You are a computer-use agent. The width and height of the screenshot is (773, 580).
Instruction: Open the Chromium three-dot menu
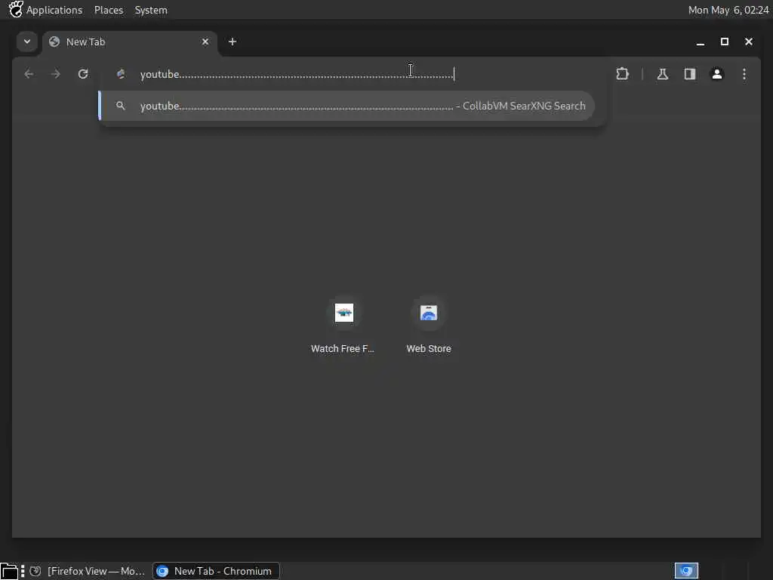(x=744, y=74)
